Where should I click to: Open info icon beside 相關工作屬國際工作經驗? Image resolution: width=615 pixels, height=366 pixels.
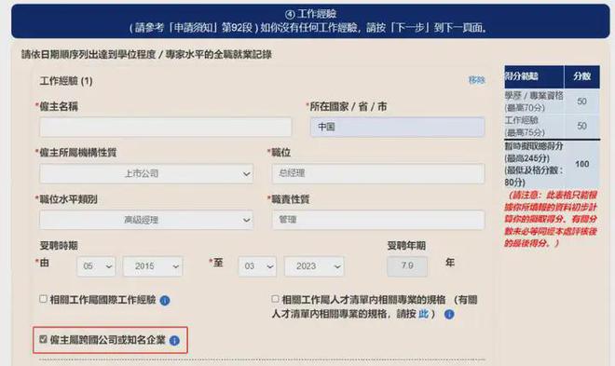pyautogui.click(x=165, y=301)
